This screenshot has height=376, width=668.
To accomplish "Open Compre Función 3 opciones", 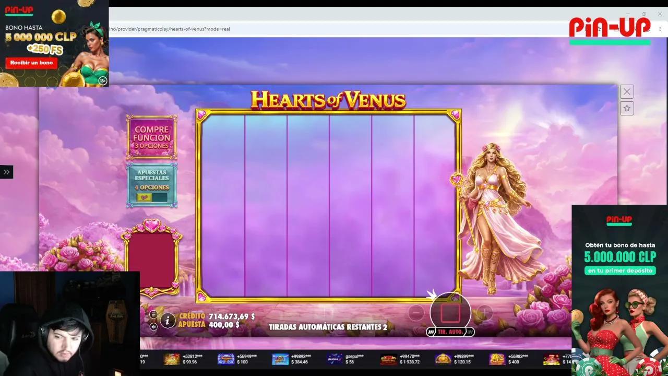I will [151, 137].
